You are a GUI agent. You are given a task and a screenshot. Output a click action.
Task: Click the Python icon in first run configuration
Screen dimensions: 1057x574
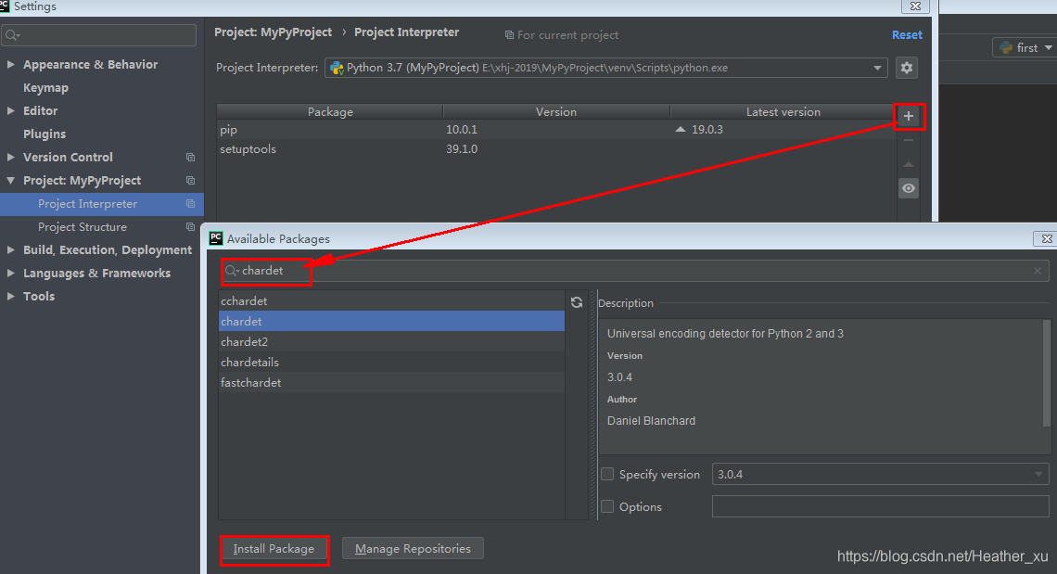1006,47
